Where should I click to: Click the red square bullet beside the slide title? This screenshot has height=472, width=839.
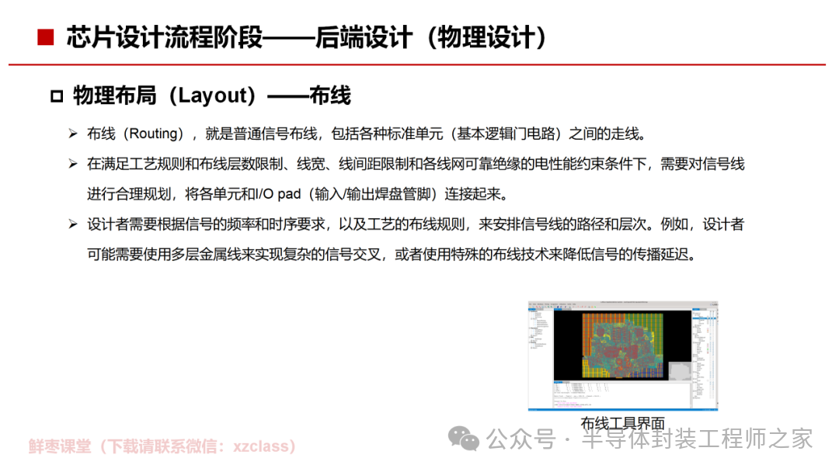[45, 37]
